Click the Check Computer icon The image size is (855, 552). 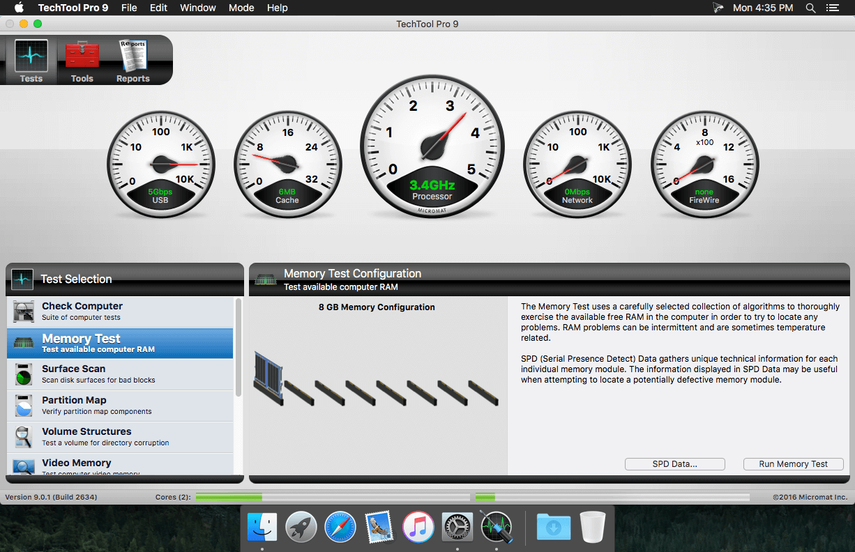(24, 312)
